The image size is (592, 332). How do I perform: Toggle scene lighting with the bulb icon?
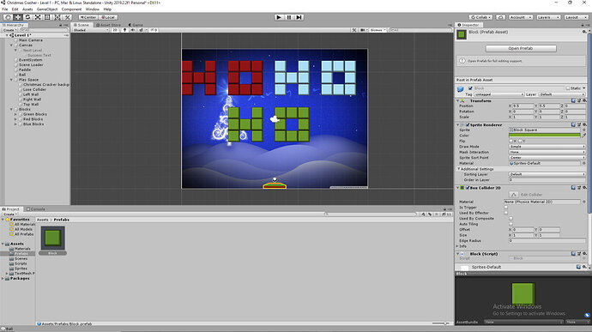click(124, 30)
